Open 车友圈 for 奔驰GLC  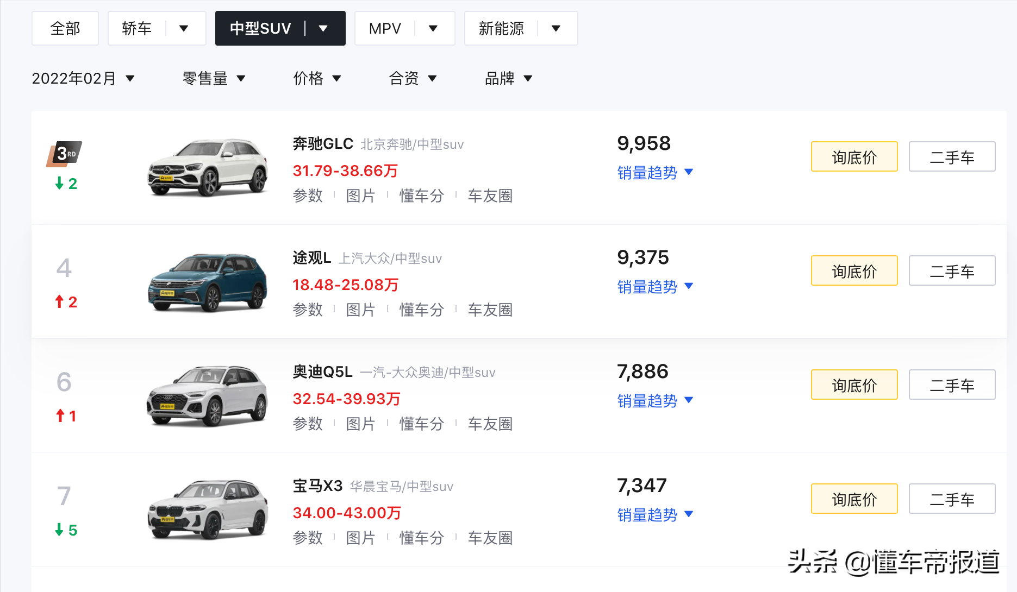click(490, 196)
